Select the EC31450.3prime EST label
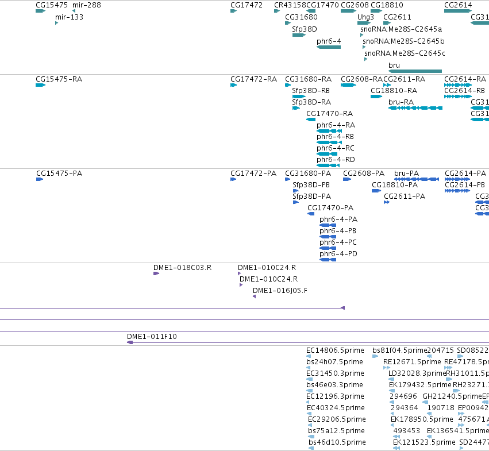Viewport: 489px width, 451px height. [x=335, y=373]
